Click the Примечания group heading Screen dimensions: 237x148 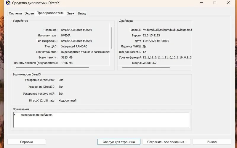[21, 109]
